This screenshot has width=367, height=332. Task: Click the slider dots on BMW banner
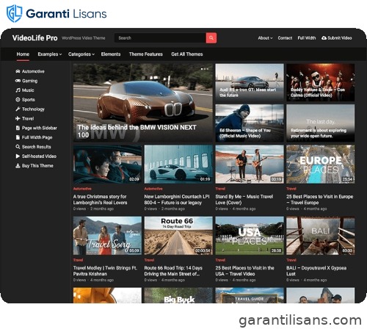click(x=205, y=69)
